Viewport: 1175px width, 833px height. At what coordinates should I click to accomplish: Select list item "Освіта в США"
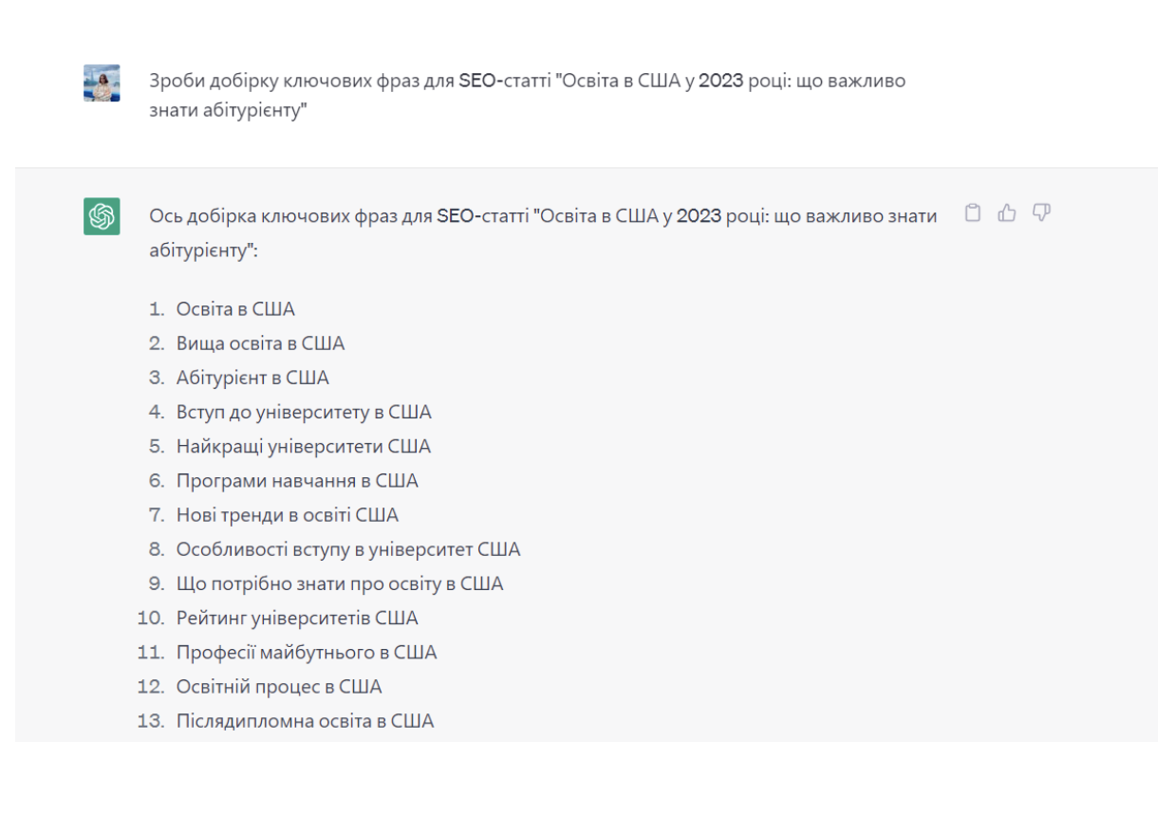click(235, 309)
